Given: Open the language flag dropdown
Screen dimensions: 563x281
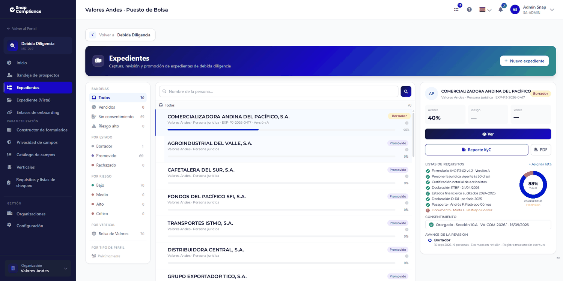Looking at the screenshot, I should [x=485, y=10].
